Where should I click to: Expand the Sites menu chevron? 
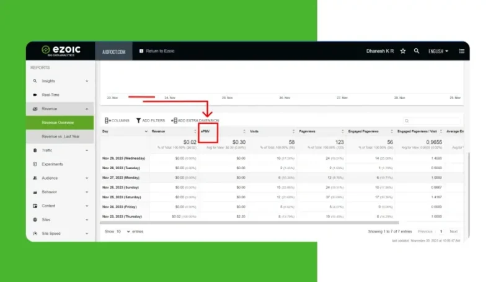[x=87, y=220]
